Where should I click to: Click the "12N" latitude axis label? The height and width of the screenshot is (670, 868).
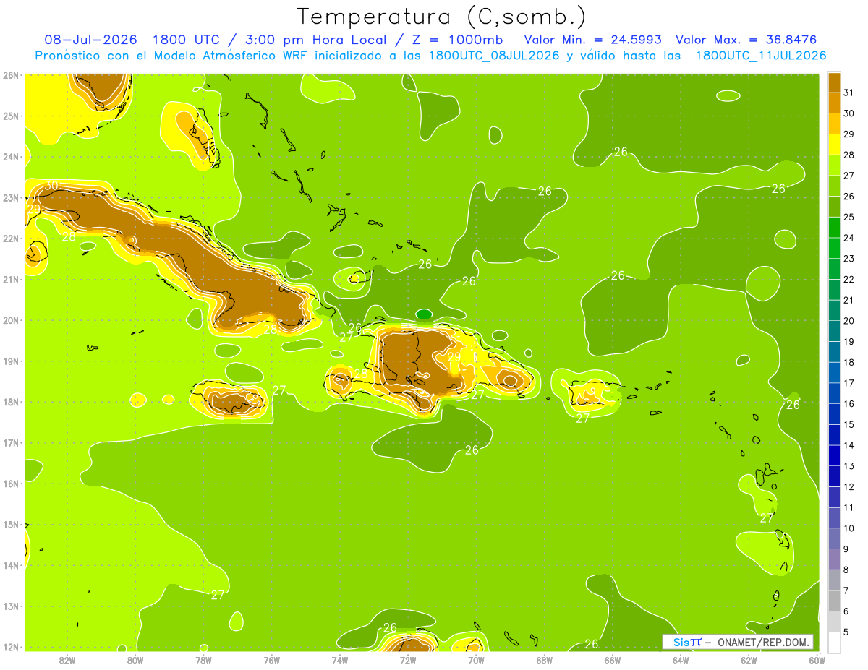(x=10, y=647)
